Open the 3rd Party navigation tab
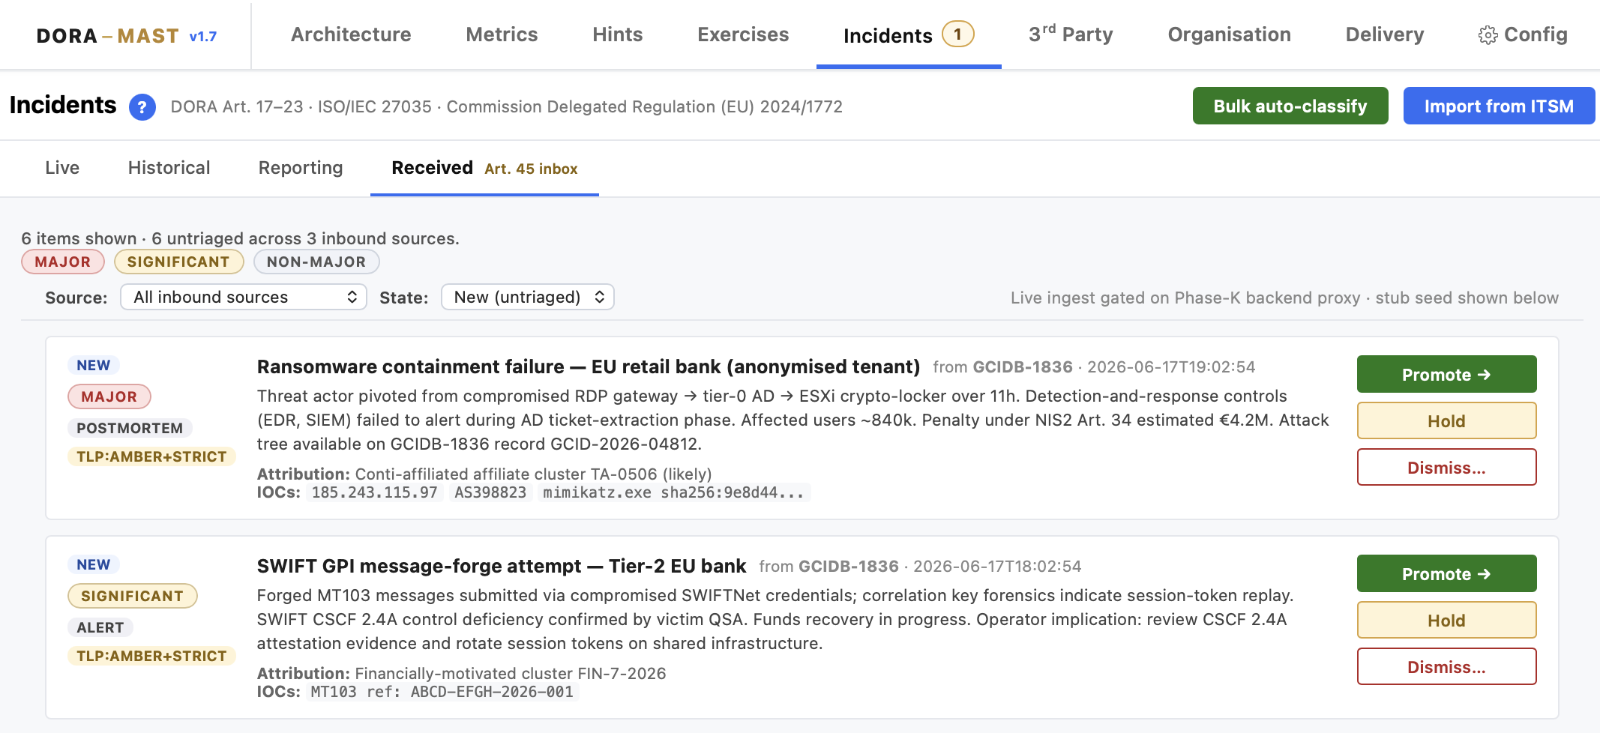 point(1071,34)
